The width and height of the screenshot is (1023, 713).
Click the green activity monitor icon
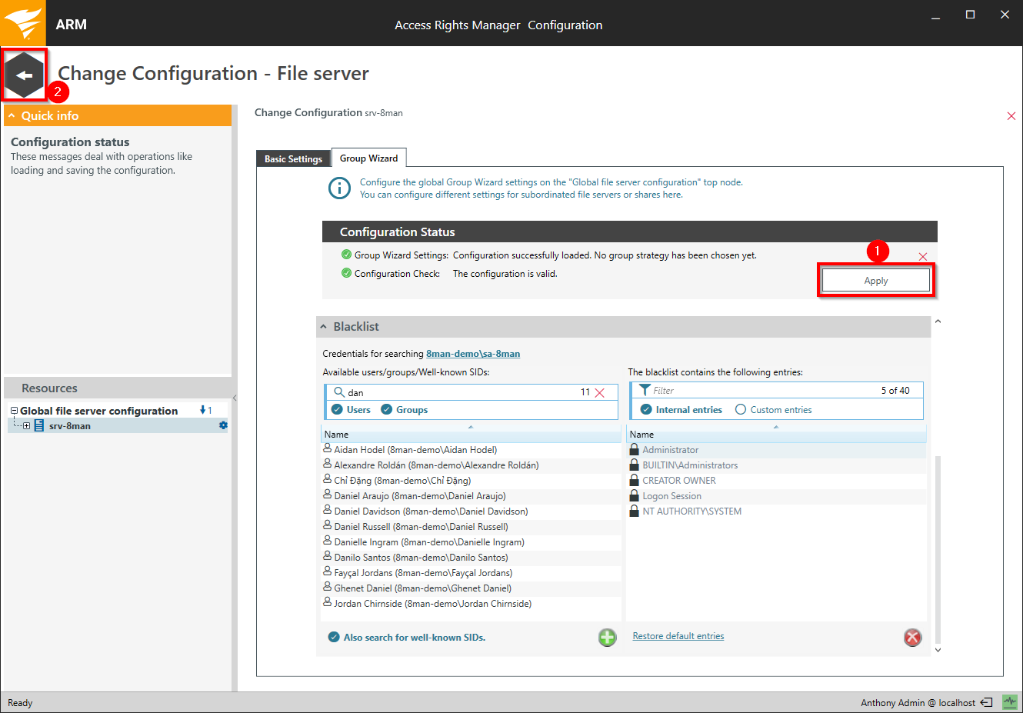coord(1009,702)
